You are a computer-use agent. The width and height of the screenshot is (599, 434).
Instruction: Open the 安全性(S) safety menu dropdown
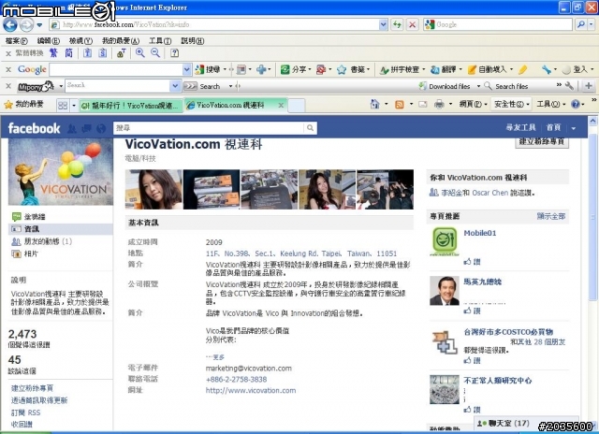coord(512,104)
